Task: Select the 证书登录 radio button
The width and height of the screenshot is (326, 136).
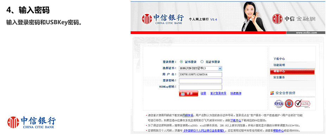Action: [x=181, y=62]
